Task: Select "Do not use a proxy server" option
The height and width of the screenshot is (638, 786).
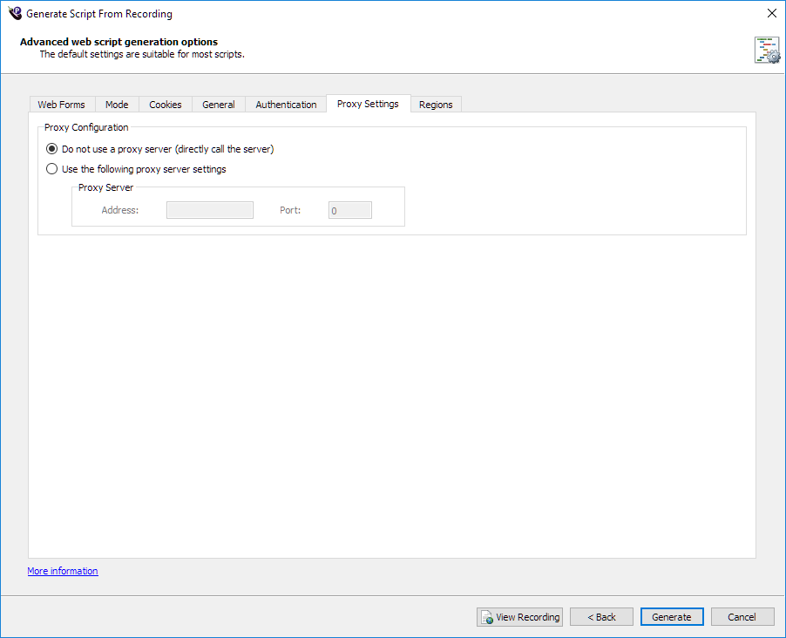Action: (x=52, y=149)
